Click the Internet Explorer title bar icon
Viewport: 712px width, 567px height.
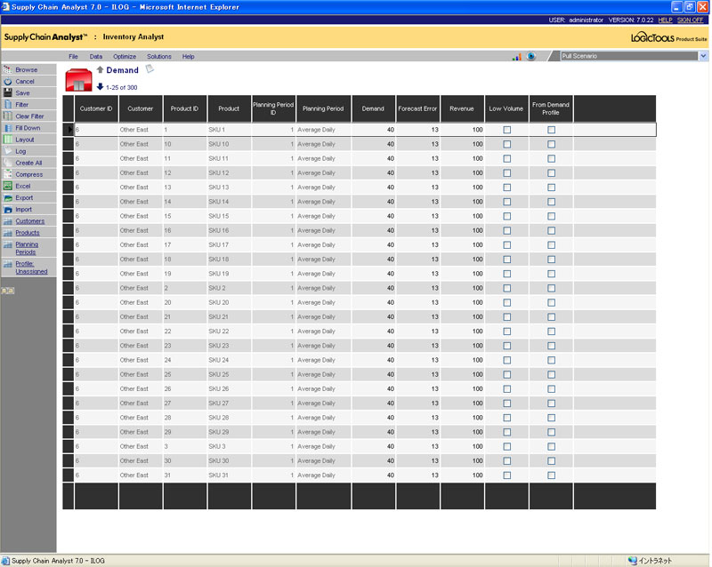point(5,7)
